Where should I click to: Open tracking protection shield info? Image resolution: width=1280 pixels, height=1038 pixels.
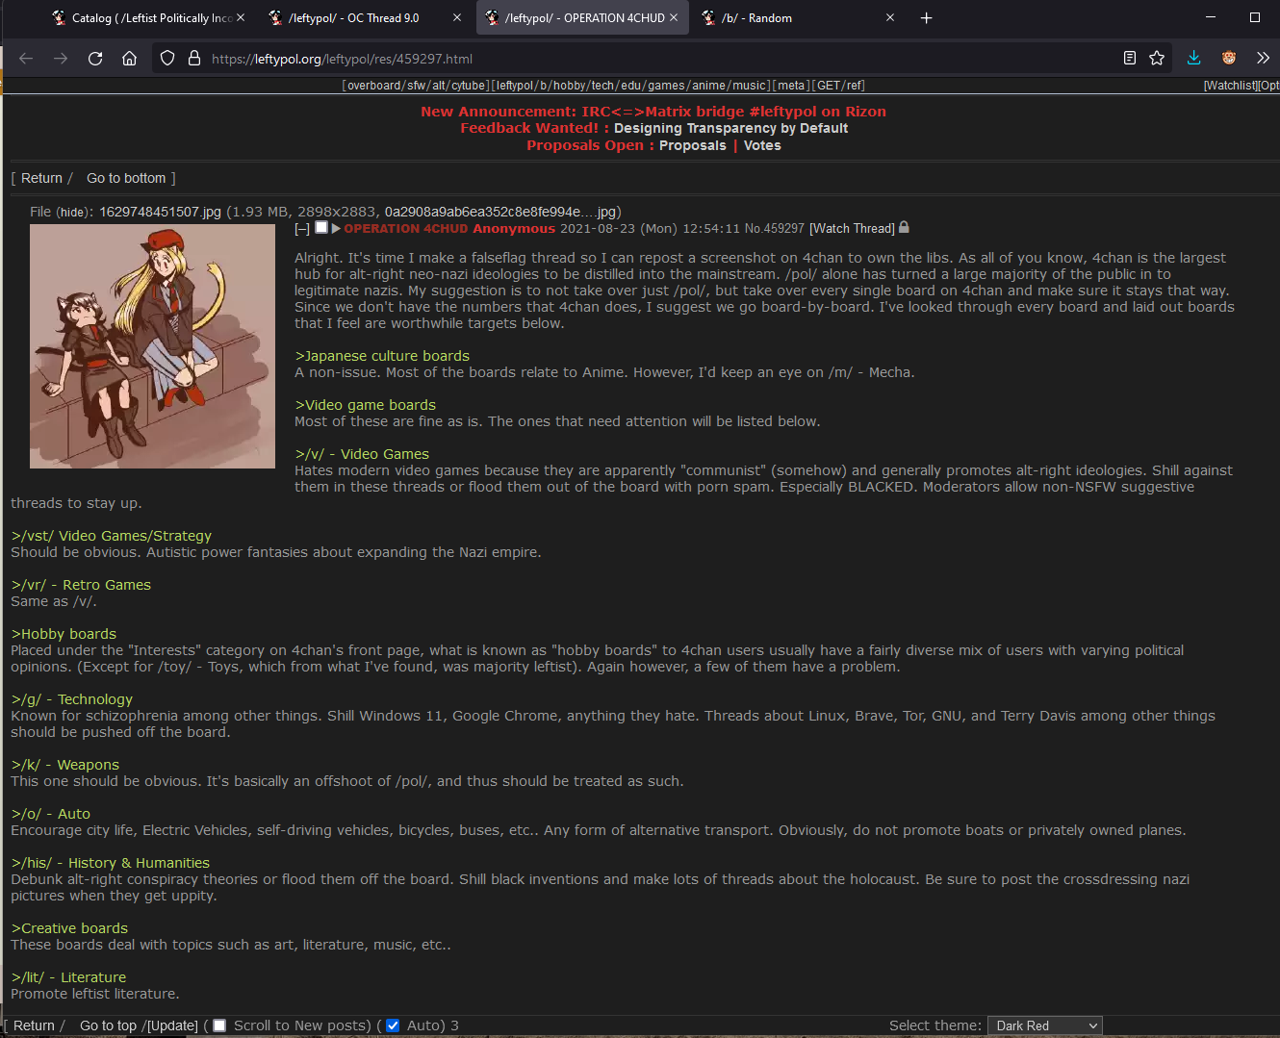tap(167, 59)
